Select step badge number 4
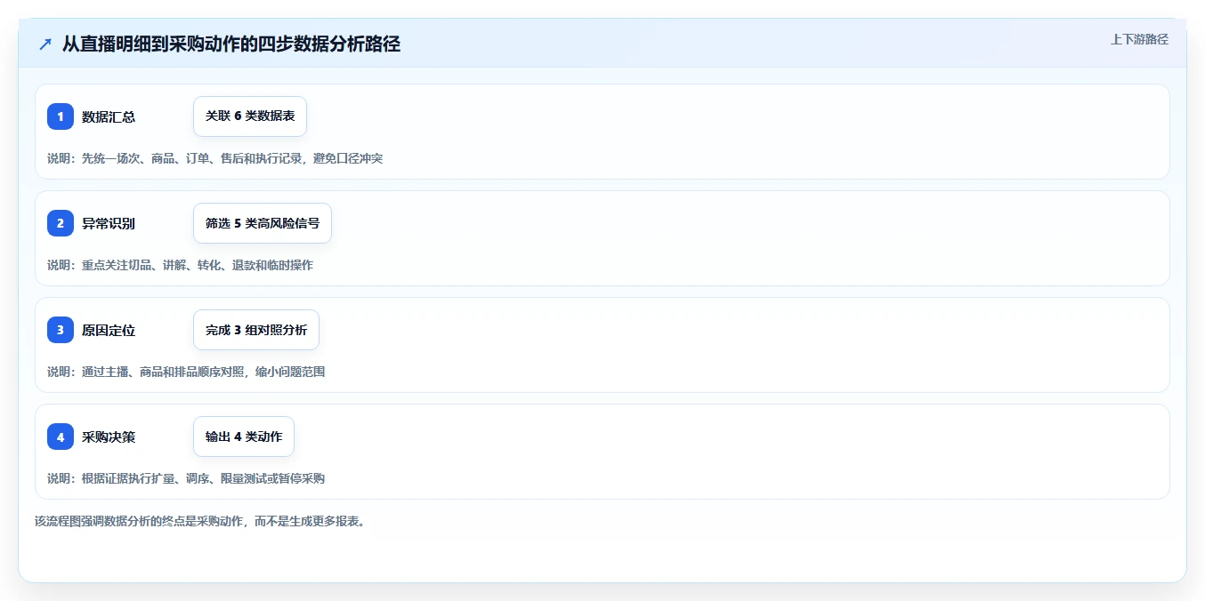The image size is (1205, 601). (x=61, y=437)
